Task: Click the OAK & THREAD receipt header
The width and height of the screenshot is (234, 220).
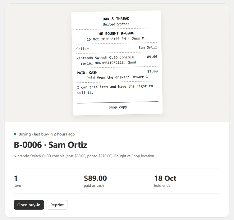Action: [x=116, y=19]
